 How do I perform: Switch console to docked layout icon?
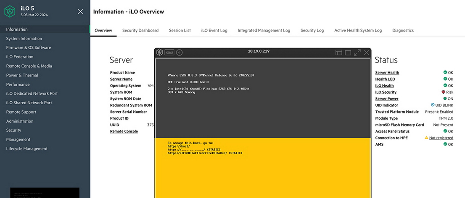pyautogui.click(x=339, y=53)
